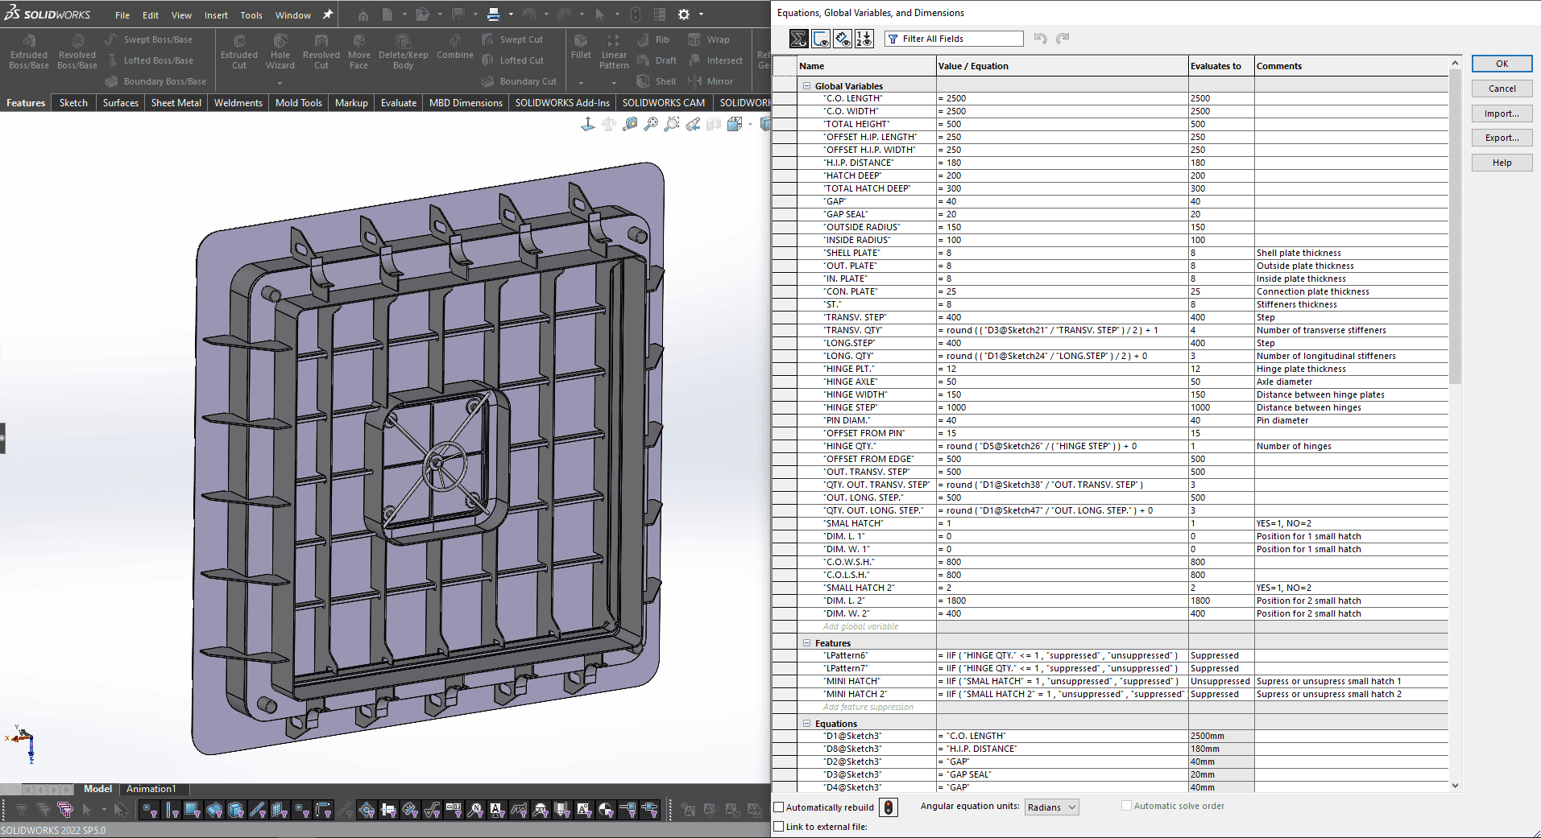The width and height of the screenshot is (1541, 838).
Task: Click the rebuild traffic light icon
Action: [888, 807]
